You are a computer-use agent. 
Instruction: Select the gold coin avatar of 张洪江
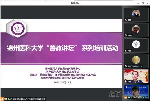pos(136,60)
